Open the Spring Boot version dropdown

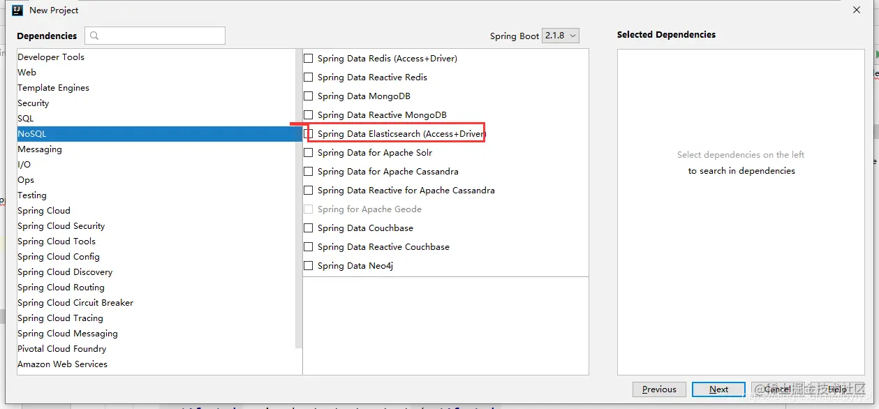[561, 36]
